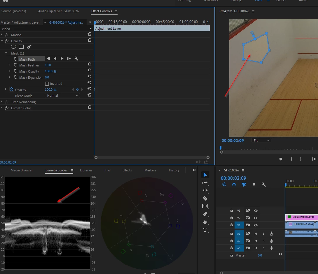Select the Adjustment Layer clip on V2
This screenshot has height=274, width=318.
(301, 217)
